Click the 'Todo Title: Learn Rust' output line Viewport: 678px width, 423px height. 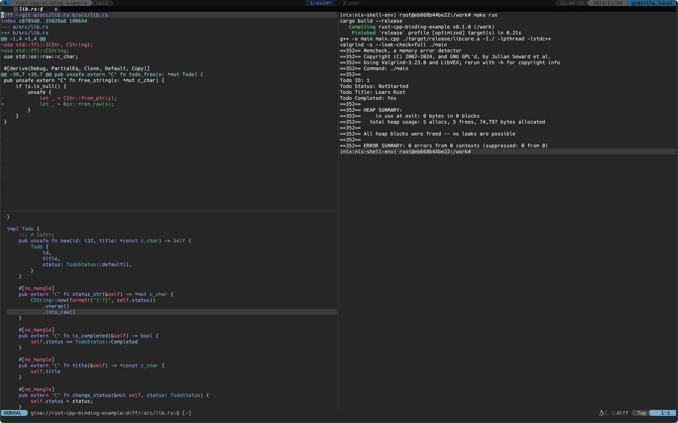[373, 92]
